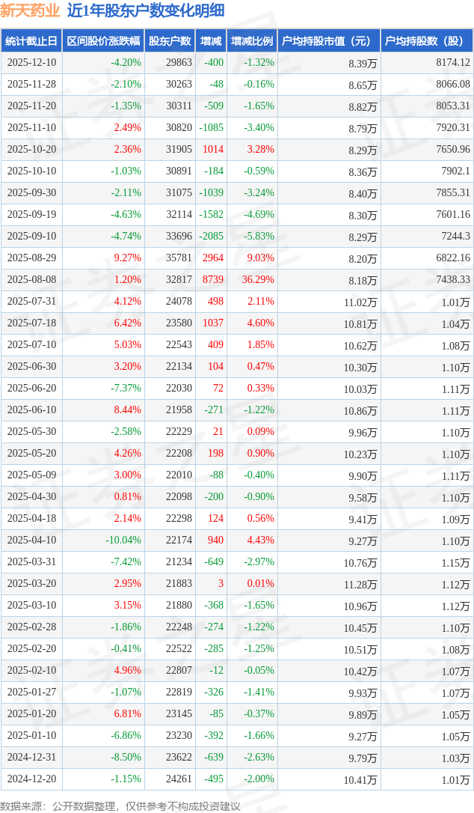
Task: Select the 统计截止日 column header
Action: [x=31, y=41]
